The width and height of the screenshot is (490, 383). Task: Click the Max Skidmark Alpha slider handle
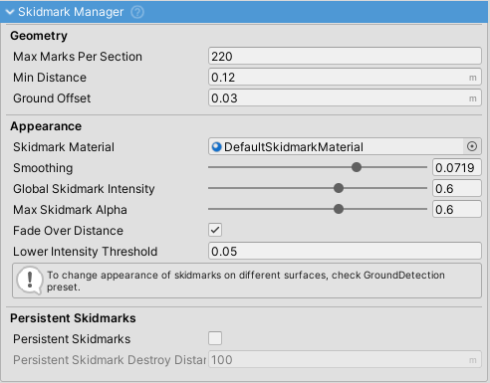339,209
